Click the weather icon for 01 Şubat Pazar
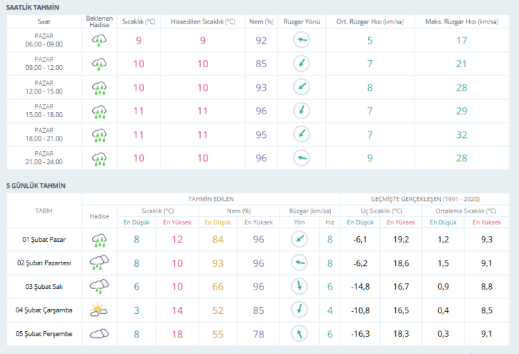Screen dimensions: 519x354 tap(99, 240)
